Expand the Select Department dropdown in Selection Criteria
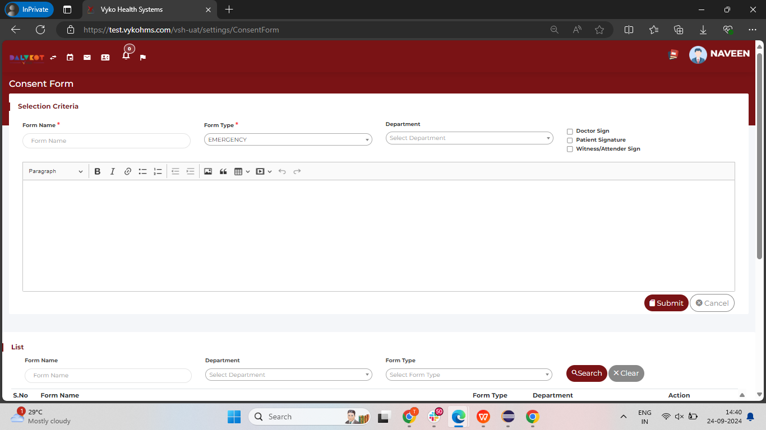This screenshot has width=766, height=430. point(469,138)
